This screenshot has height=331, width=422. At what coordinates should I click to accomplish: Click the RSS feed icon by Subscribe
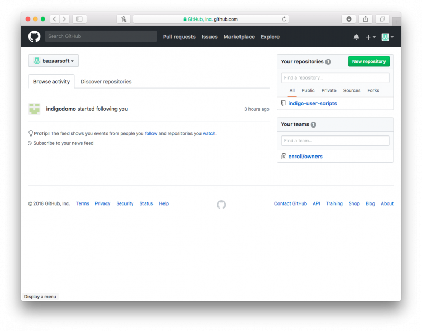click(x=30, y=143)
